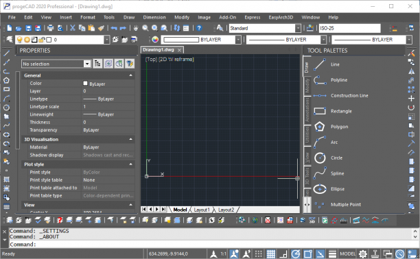Viewport: 420px width, 259px height.
Task: Click the Help question mark icon
Action: coord(199,28)
